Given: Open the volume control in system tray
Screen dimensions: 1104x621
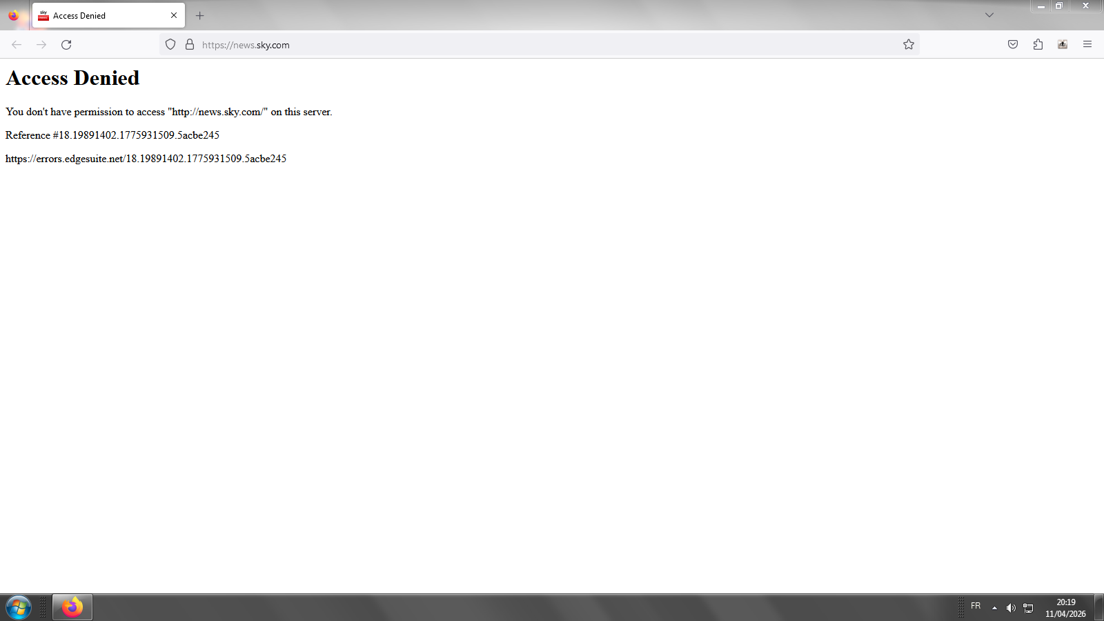Looking at the screenshot, I should (x=1011, y=608).
